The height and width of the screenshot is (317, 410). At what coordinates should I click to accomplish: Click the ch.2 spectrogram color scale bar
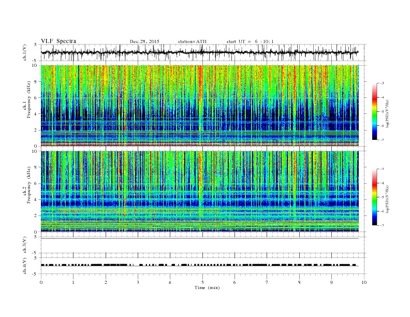[x=374, y=197]
